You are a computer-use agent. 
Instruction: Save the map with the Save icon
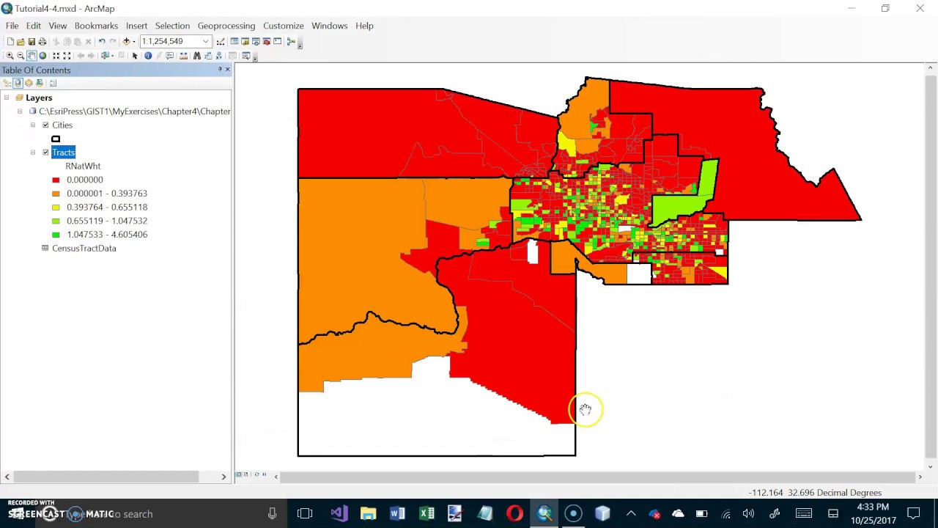click(x=32, y=42)
